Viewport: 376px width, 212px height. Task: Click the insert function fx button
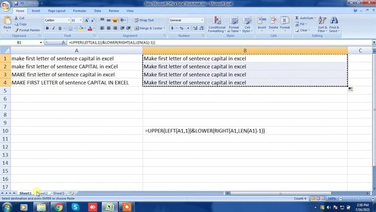pos(63,42)
